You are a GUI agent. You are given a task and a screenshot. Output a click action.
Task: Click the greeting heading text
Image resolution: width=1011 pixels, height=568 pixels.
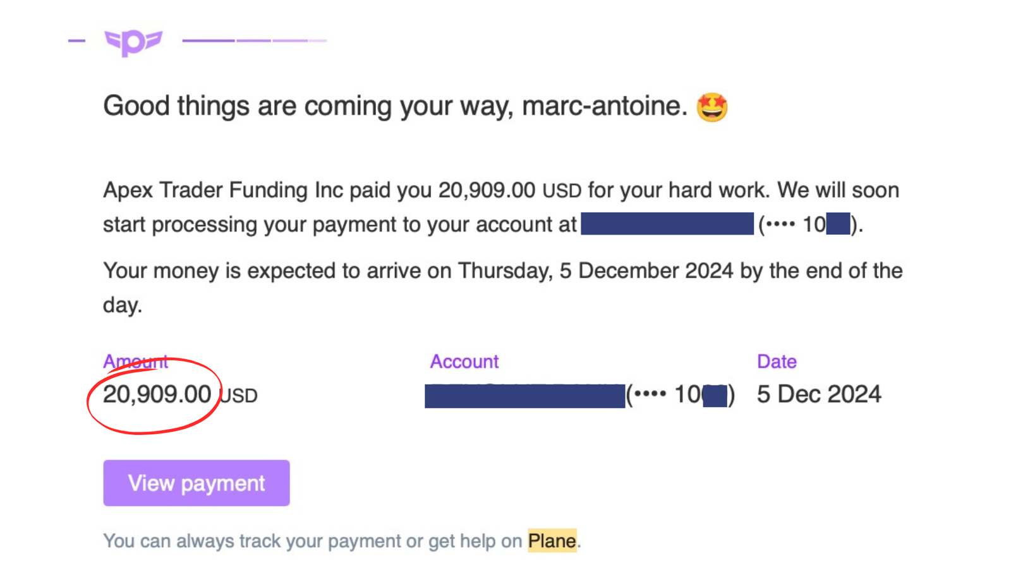pyautogui.click(x=395, y=106)
